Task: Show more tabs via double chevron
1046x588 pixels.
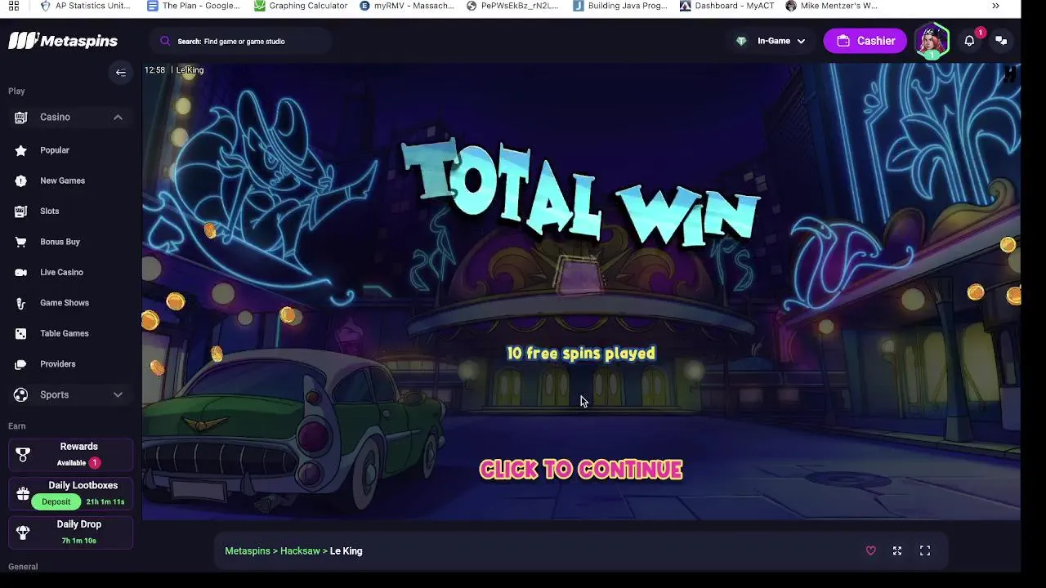Action: pyautogui.click(x=995, y=6)
